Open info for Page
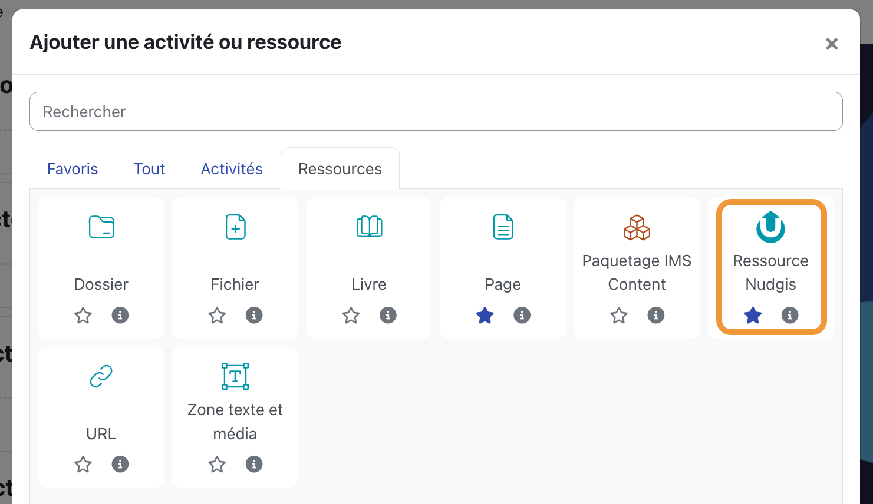The width and height of the screenshot is (873, 504). (522, 315)
